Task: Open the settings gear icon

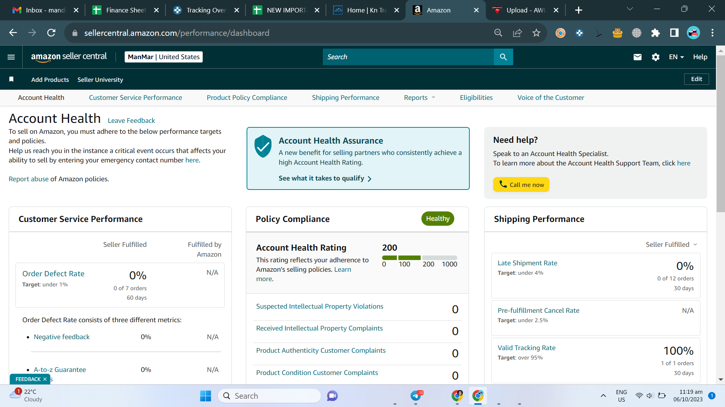Action: click(x=656, y=57)
